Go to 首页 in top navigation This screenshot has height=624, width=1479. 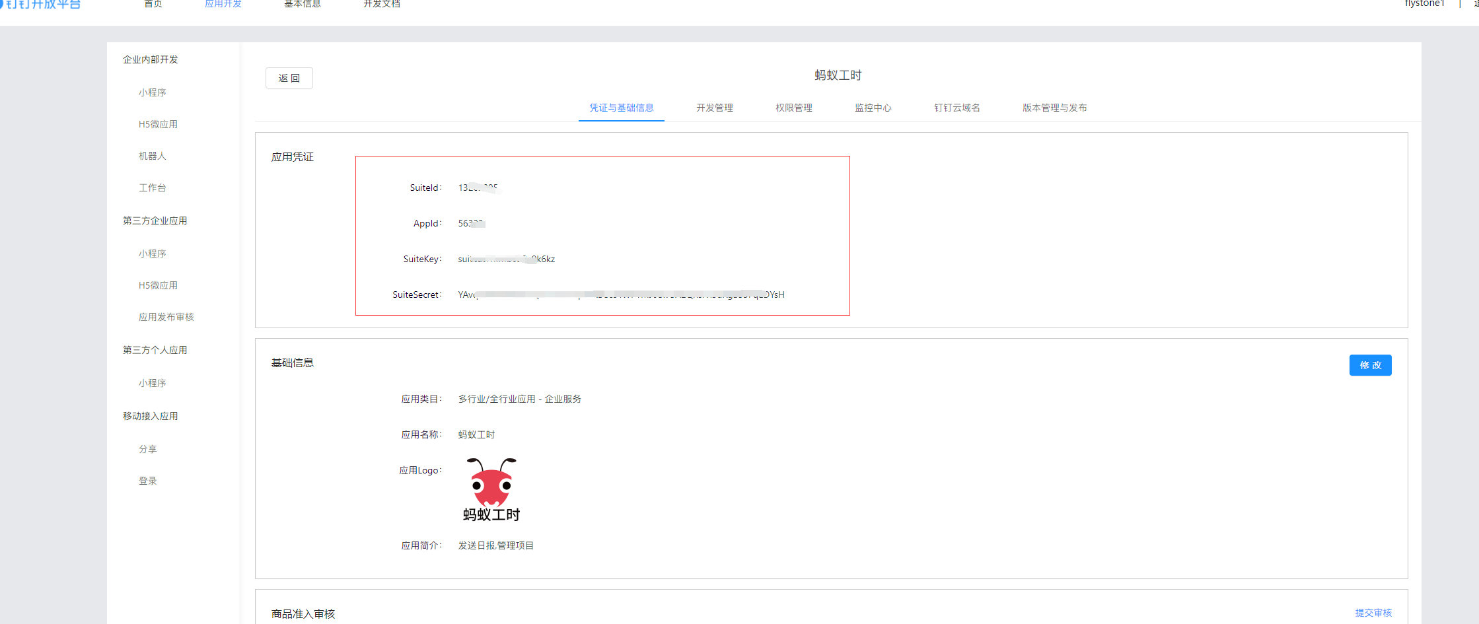[x=153, y=4]
